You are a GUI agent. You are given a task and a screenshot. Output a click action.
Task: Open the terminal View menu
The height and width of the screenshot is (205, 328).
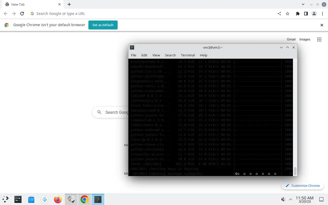click(x=156, y=55)
